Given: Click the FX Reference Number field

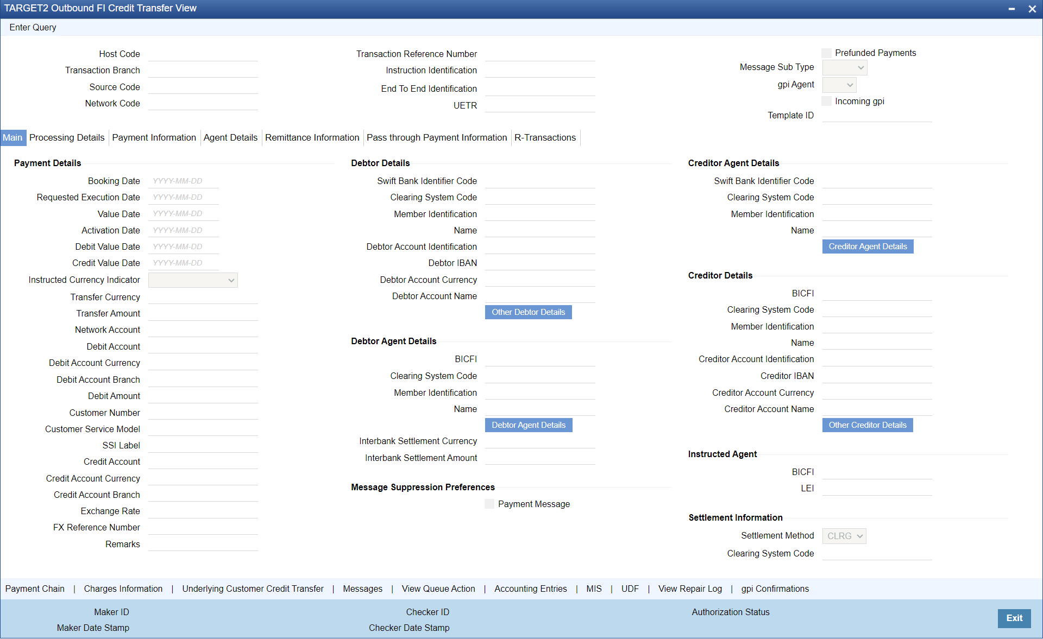Looking at the screenshot, I should [x=203, y=528].
